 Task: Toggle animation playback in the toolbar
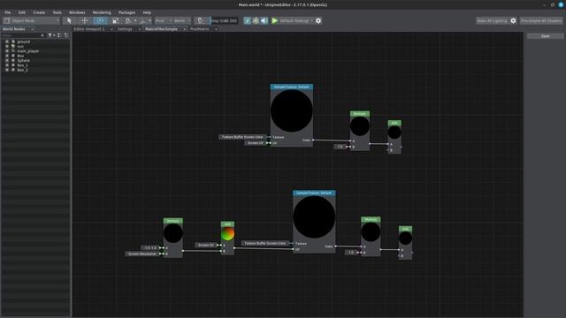tap(247, 20)
